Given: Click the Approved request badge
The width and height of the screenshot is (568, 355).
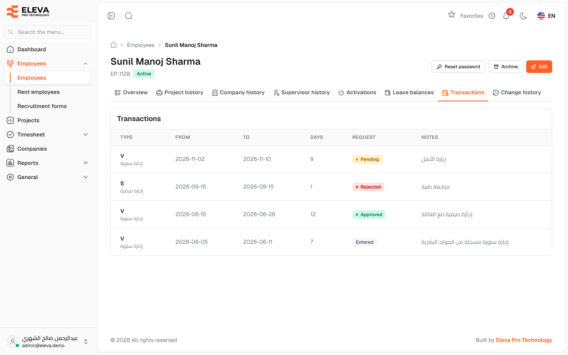Looking at the screenshot, I should pos(369,215).
